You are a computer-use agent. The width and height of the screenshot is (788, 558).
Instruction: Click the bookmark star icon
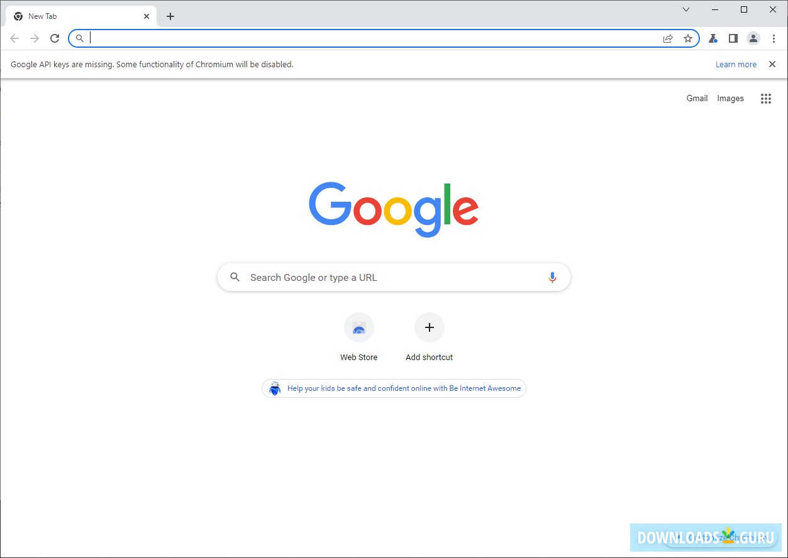[688, 38]
